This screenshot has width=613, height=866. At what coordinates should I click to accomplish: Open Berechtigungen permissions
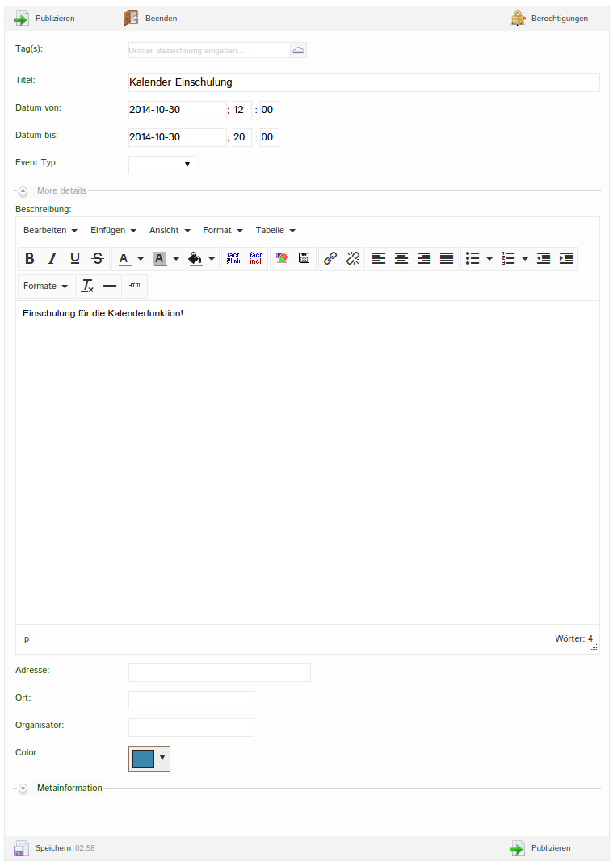point(549,19)
